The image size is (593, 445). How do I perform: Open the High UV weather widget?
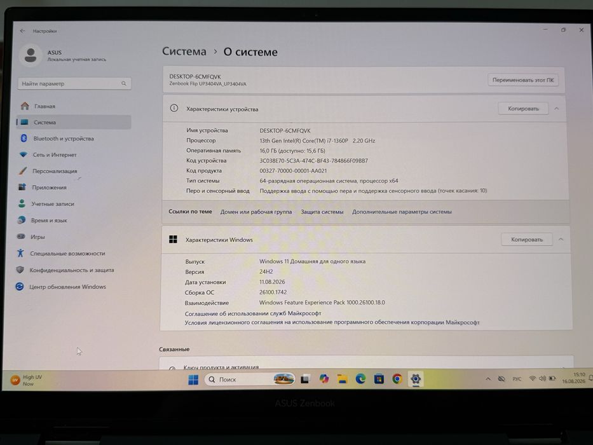(x=27, y=380)
